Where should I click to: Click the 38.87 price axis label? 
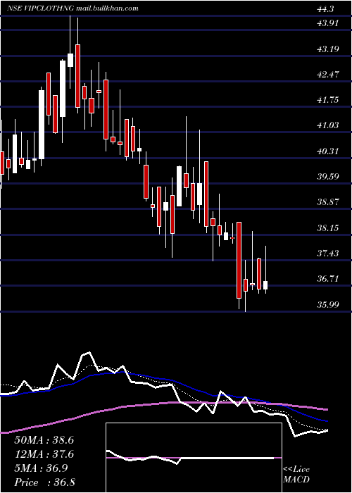tap(328, 201)
